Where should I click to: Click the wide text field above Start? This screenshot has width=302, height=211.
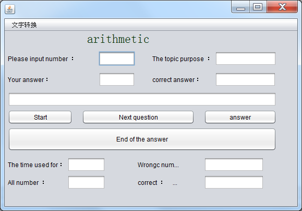(x=142, y=99)
